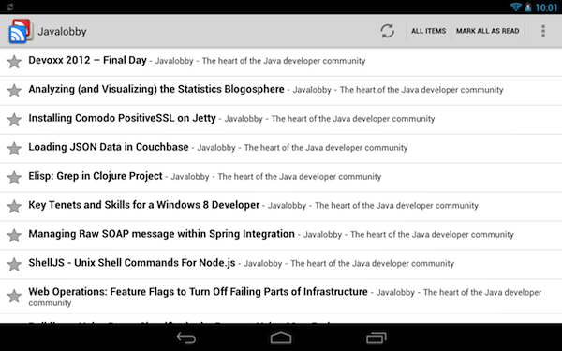Tap the Wi-Fi status icon

(x=515, y=7)
